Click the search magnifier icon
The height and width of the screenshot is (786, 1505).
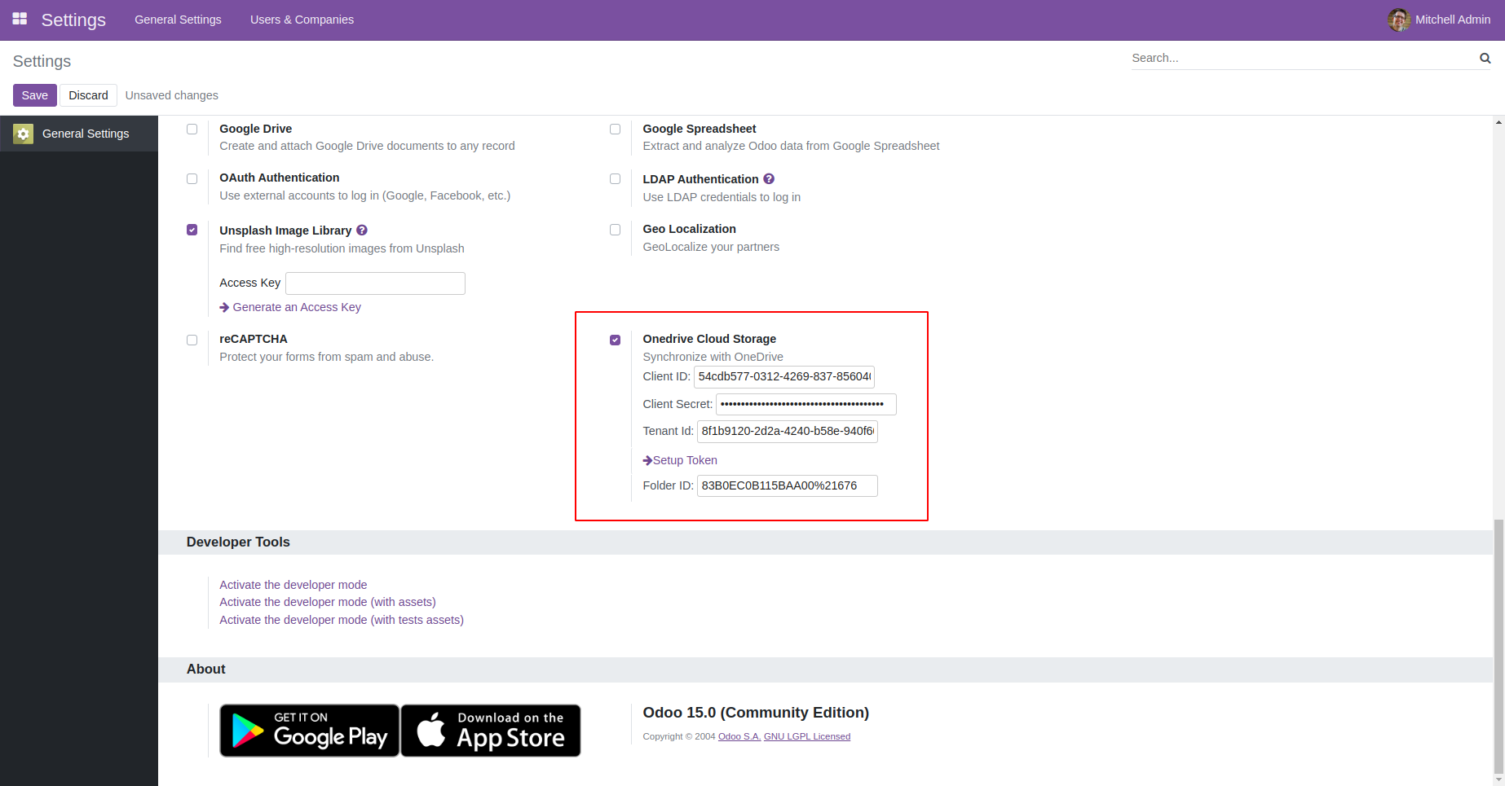click(1485, 58)
